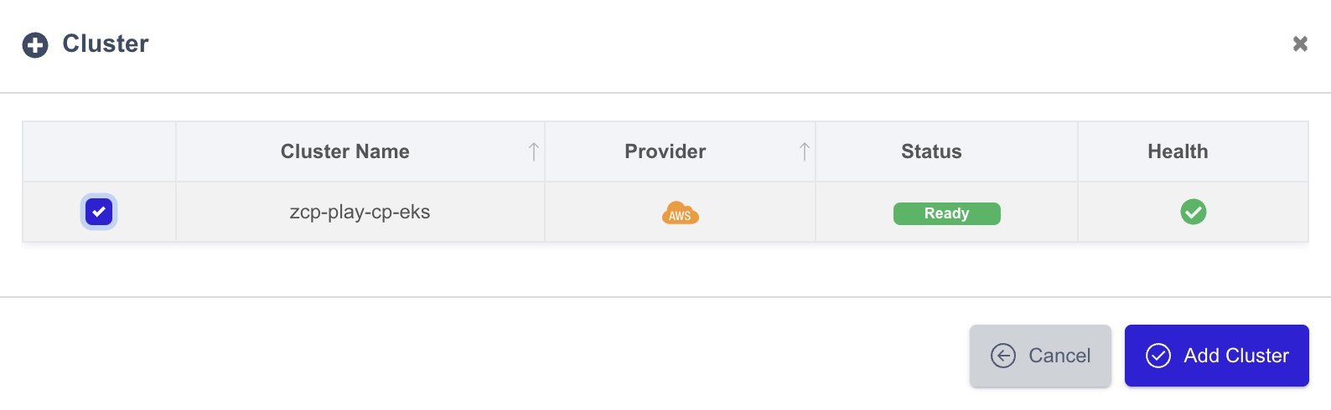Click the circled check icon in Add Cluster
Viewport: 1331px width, 410px height.
pos(1158,356)
